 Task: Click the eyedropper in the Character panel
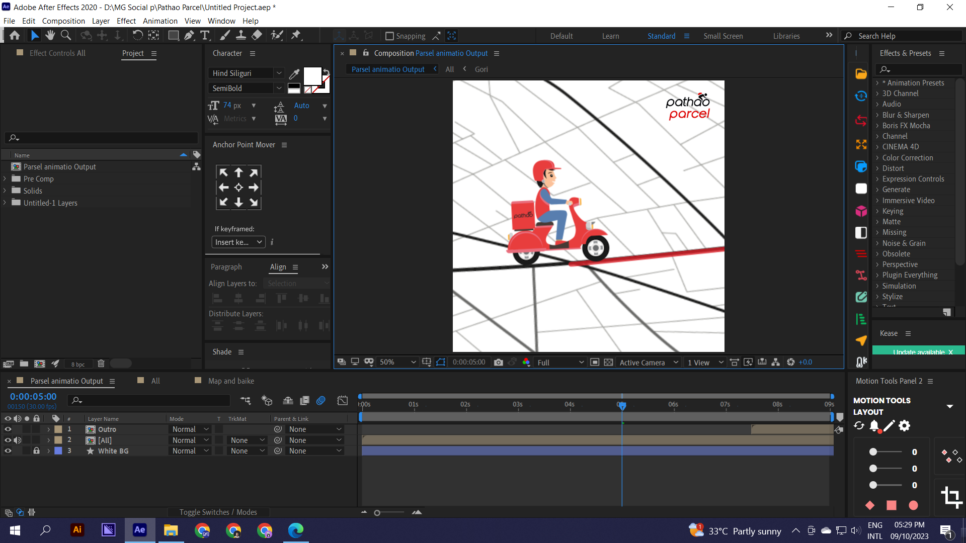[294, 73]
